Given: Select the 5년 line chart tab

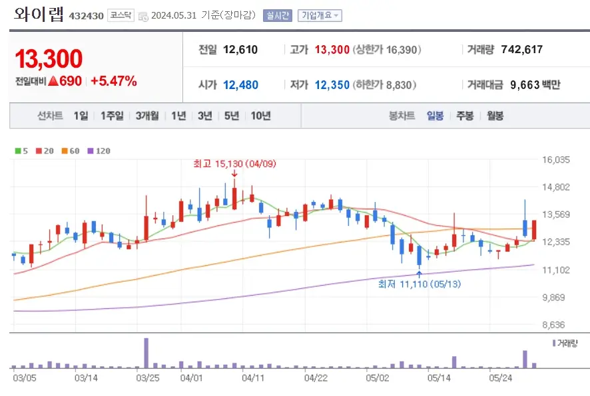Looking at the screenshot, I should click(232, 116).
